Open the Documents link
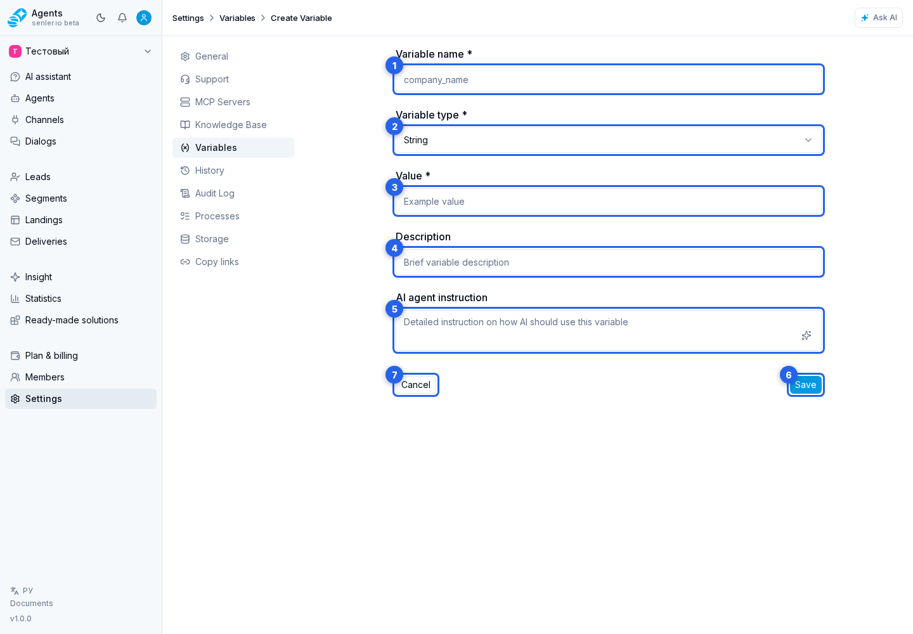The image size is (913, 634). [x=32, y=604]
